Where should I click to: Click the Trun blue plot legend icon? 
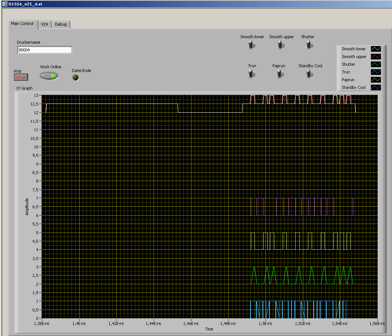coord(376,72)
